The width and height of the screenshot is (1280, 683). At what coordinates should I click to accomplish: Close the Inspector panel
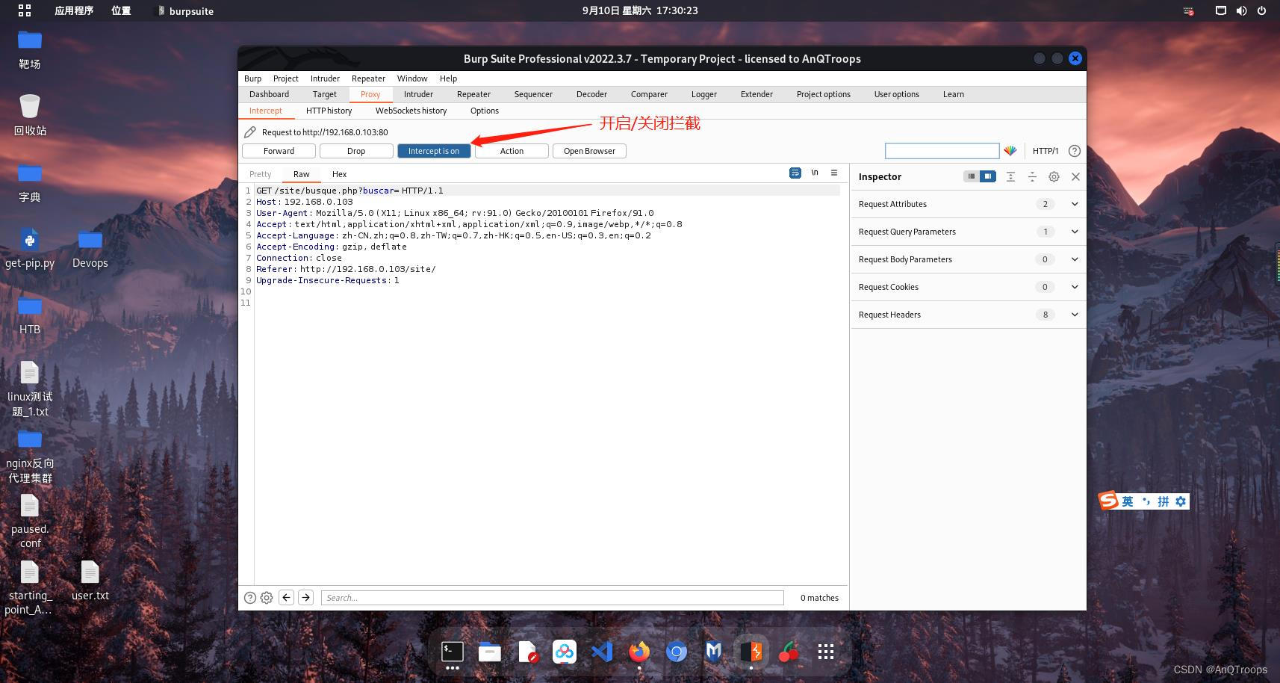pos(1075,176)
